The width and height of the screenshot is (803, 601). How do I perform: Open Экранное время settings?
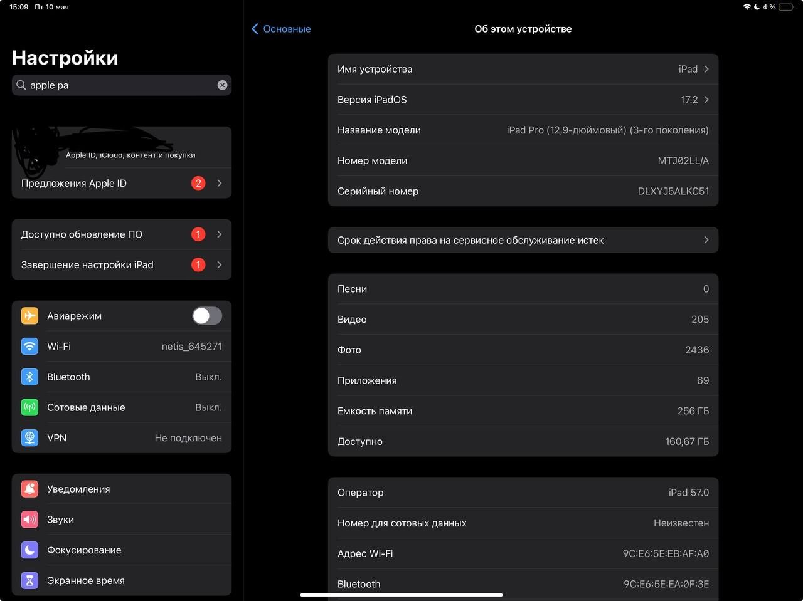coord(122,580)
